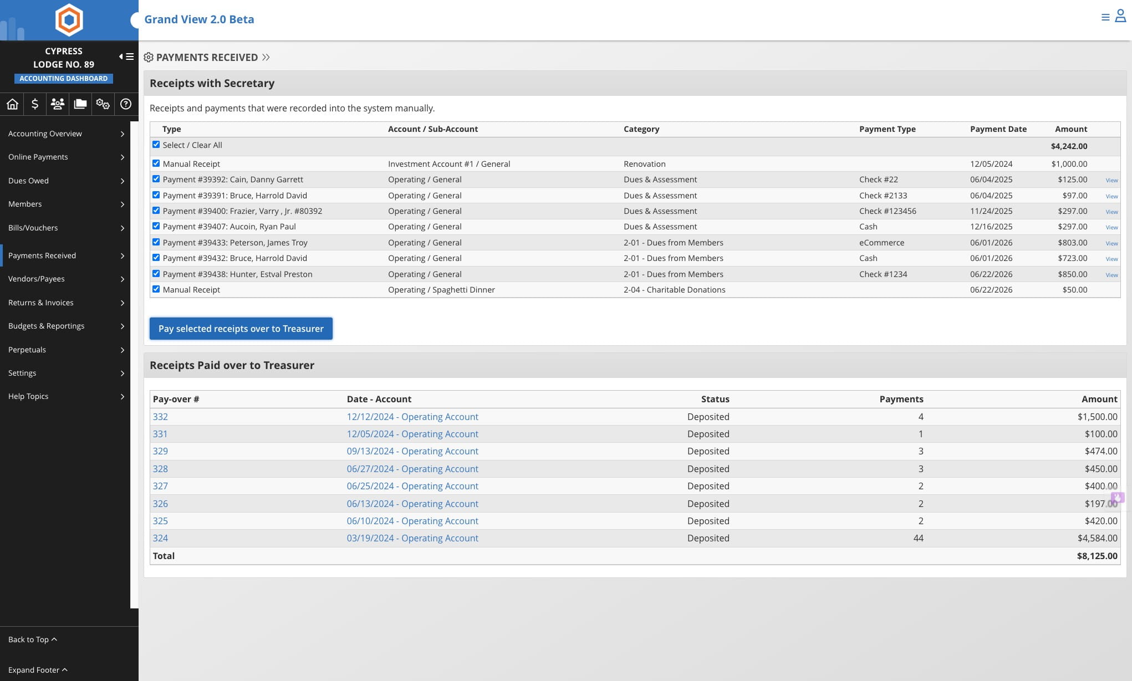
Task: Open the help question mark icon
Action: tap(126, 104)
